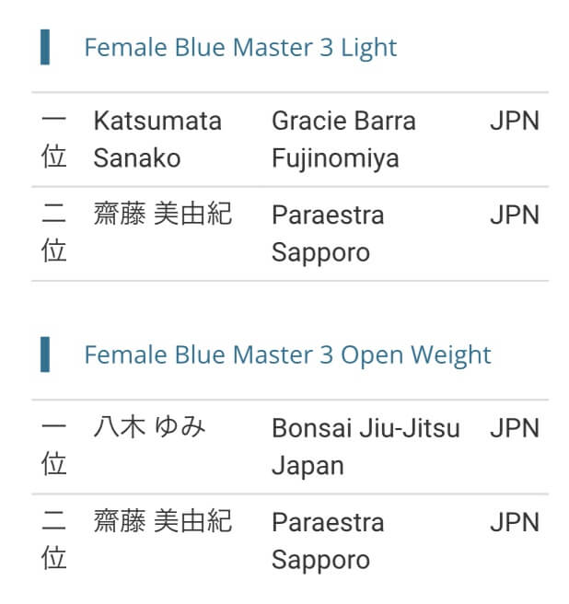Click the 二位 rank in the Open Weight division
The width and height of the screenshot is (569, 604).
(x=54, y=541)
